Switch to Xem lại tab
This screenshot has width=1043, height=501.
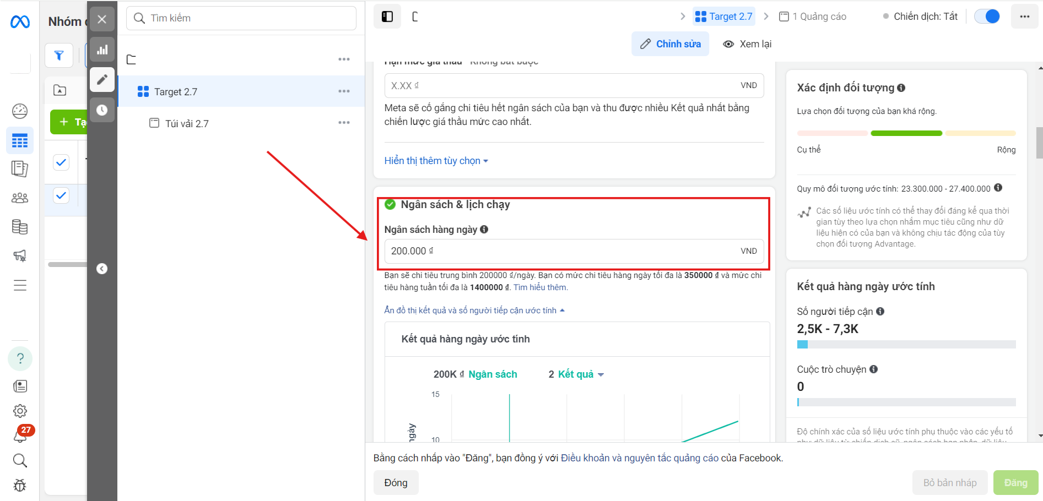pyautogui.click(x=747, y=44)
